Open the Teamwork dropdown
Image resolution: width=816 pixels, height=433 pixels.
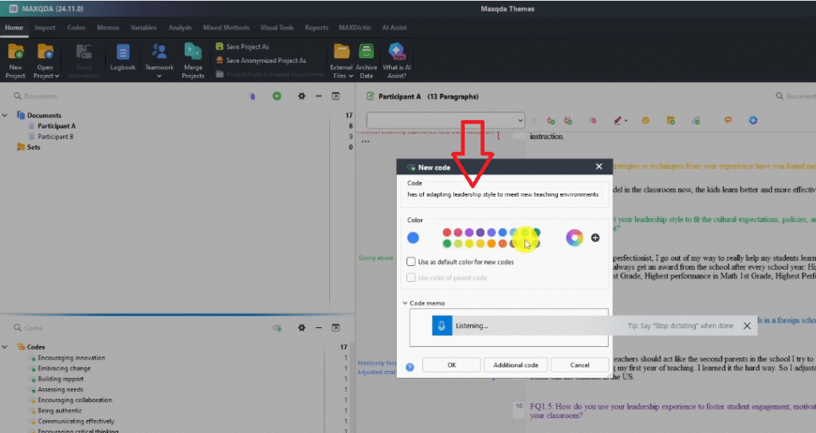pyautogui.click(x=159, y=76)
